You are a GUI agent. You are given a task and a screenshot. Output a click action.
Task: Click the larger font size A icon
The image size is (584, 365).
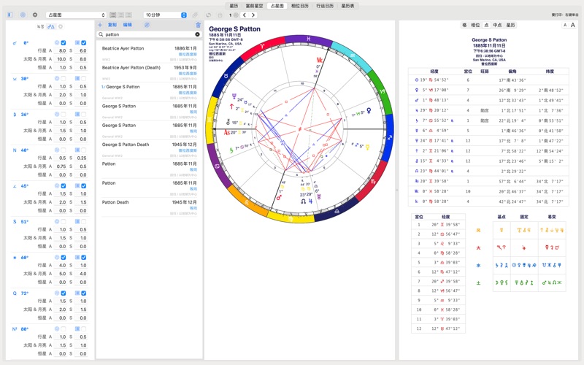(575, 25)
